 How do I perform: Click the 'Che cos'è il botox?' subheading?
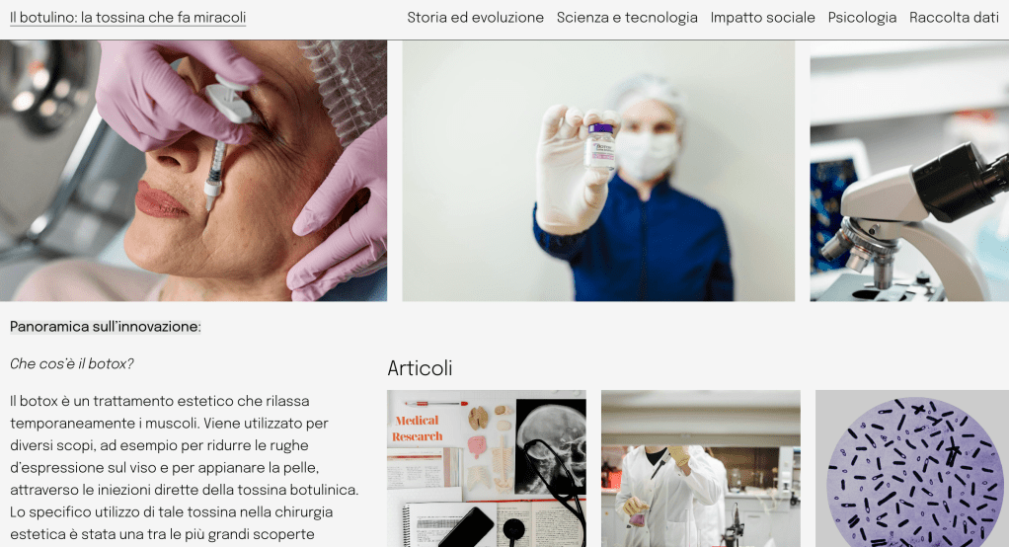point(72,363)
